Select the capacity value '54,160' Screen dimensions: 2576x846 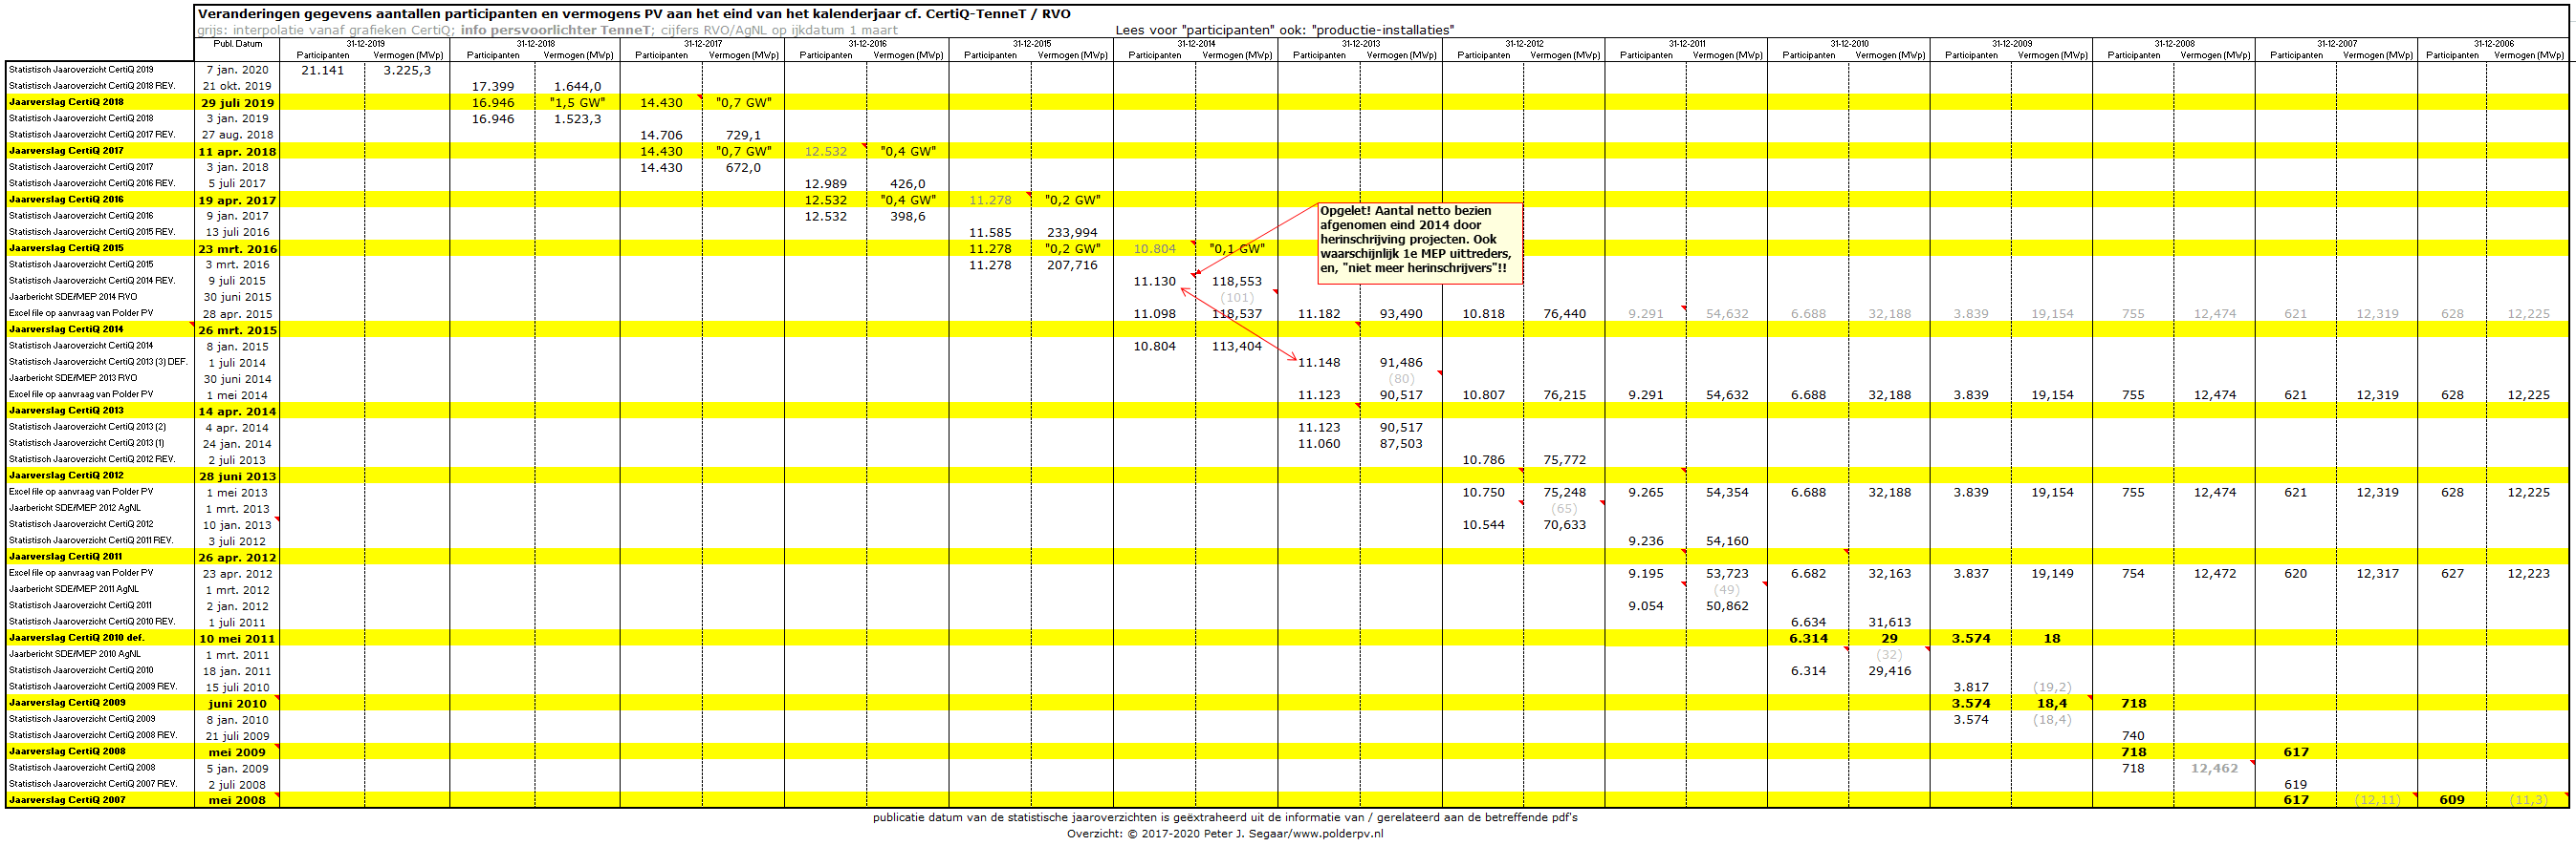pyautogui.click(x=1727, y=541)
